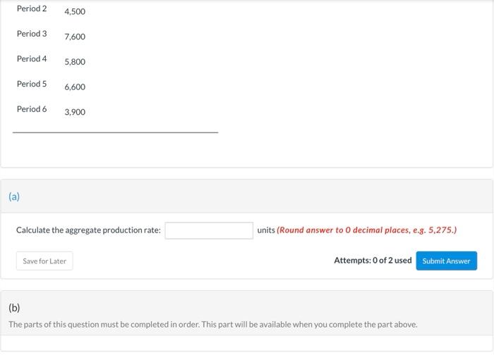Click the aggregate production rate input field
The image size is (494, 355).
coord(209,230)
